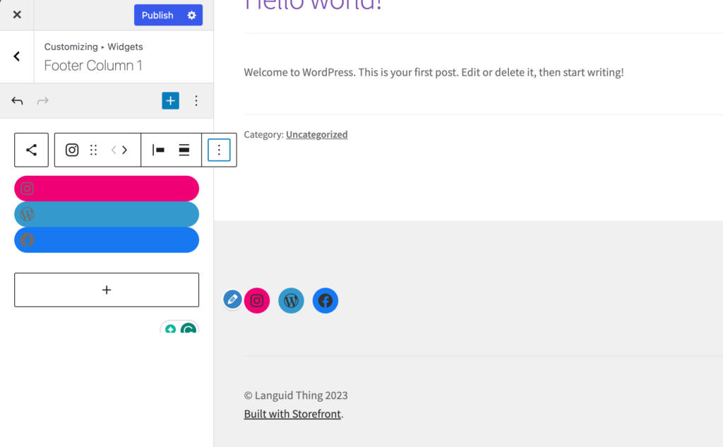Viewport: 723px width, 447px height.
Task: Select the WordPress social link block
Action: point(107,214)
